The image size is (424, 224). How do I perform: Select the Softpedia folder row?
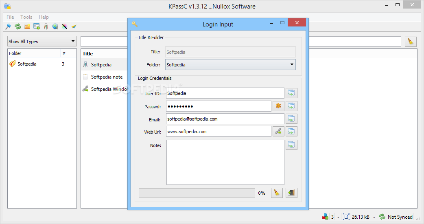[x=42, y=64]
